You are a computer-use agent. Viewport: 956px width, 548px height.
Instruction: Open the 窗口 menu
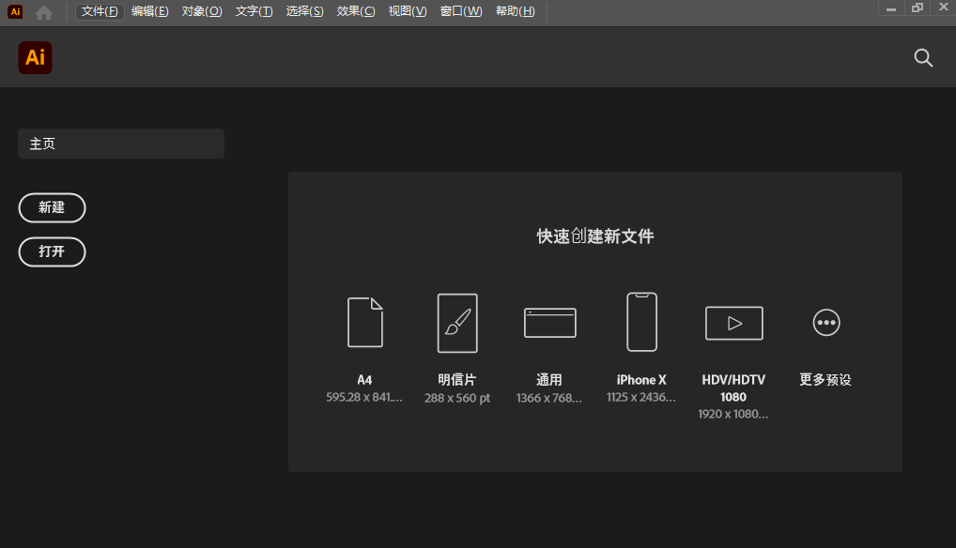(x=460, y=12)
